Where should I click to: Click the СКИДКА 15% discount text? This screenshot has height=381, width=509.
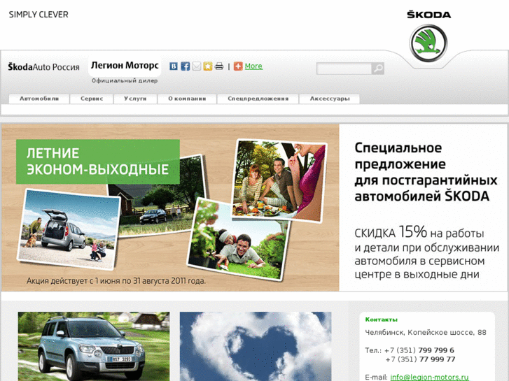coord(426,252)
